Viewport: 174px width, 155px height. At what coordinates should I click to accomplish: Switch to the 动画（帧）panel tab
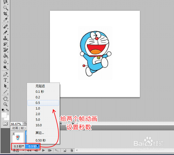pos(19,128)
